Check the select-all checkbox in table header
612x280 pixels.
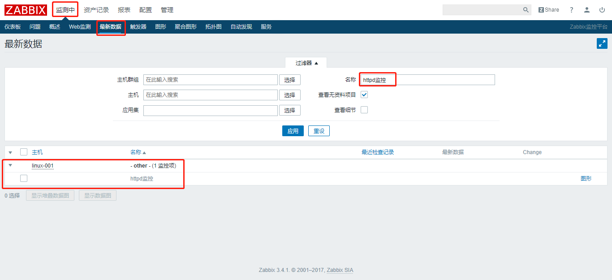(24, 152)
